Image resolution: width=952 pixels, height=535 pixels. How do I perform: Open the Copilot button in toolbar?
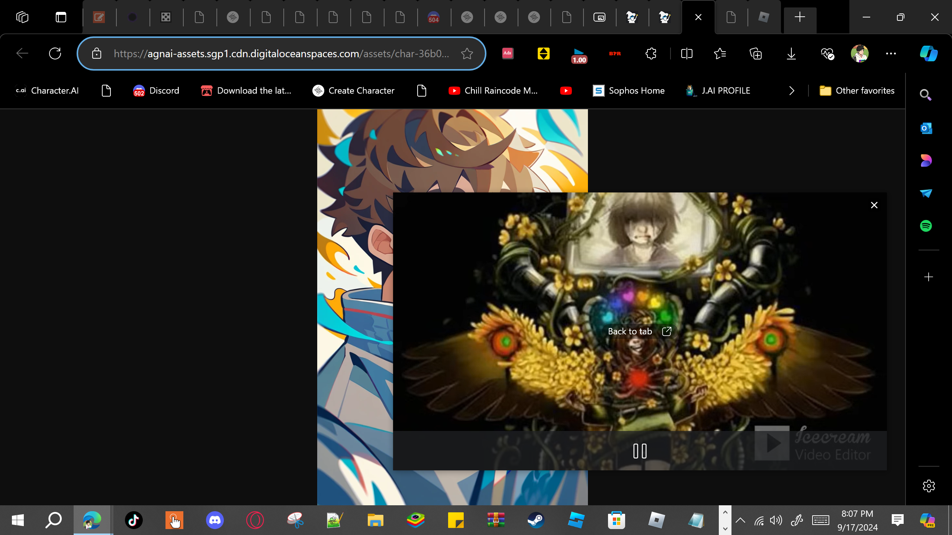[x=929, y=53]
